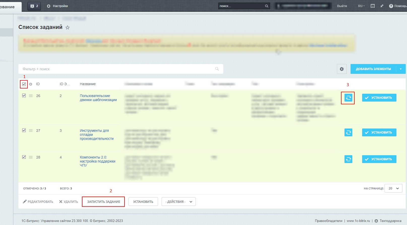
Task: Click the ID cell 26
Action: [38, 96]
